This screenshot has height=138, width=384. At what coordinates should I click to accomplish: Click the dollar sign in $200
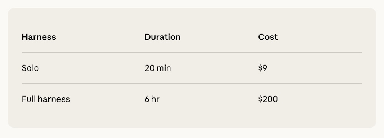coord(260,99)
